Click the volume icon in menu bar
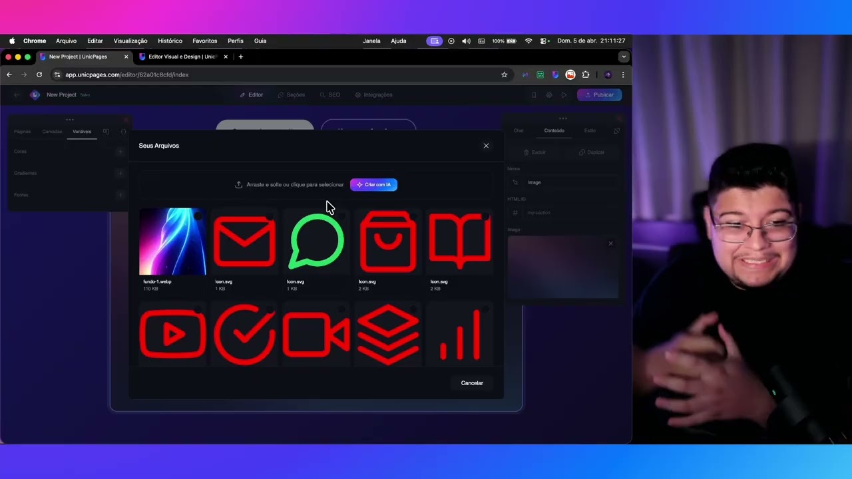 [x=466, y=41]
